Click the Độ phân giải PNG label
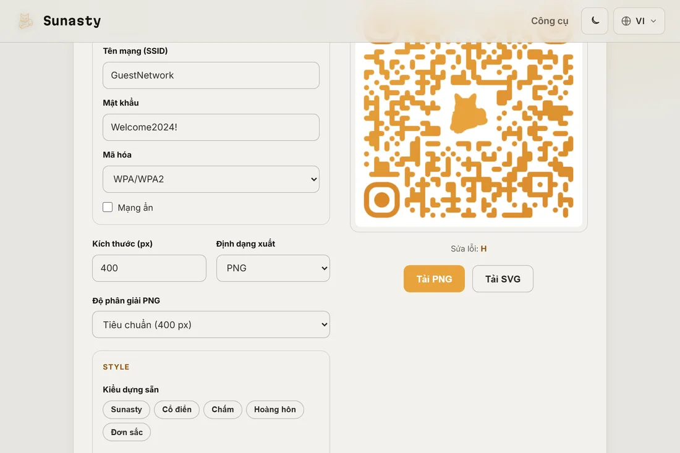The width and height of the screenshot is (680, 453). click(126, 301)
